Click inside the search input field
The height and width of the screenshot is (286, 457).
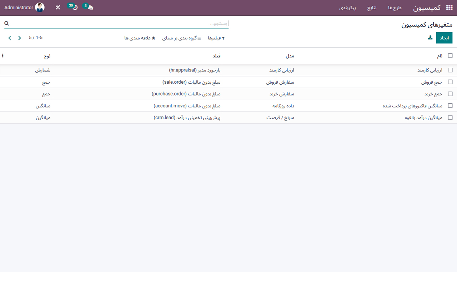coord(143,23)
